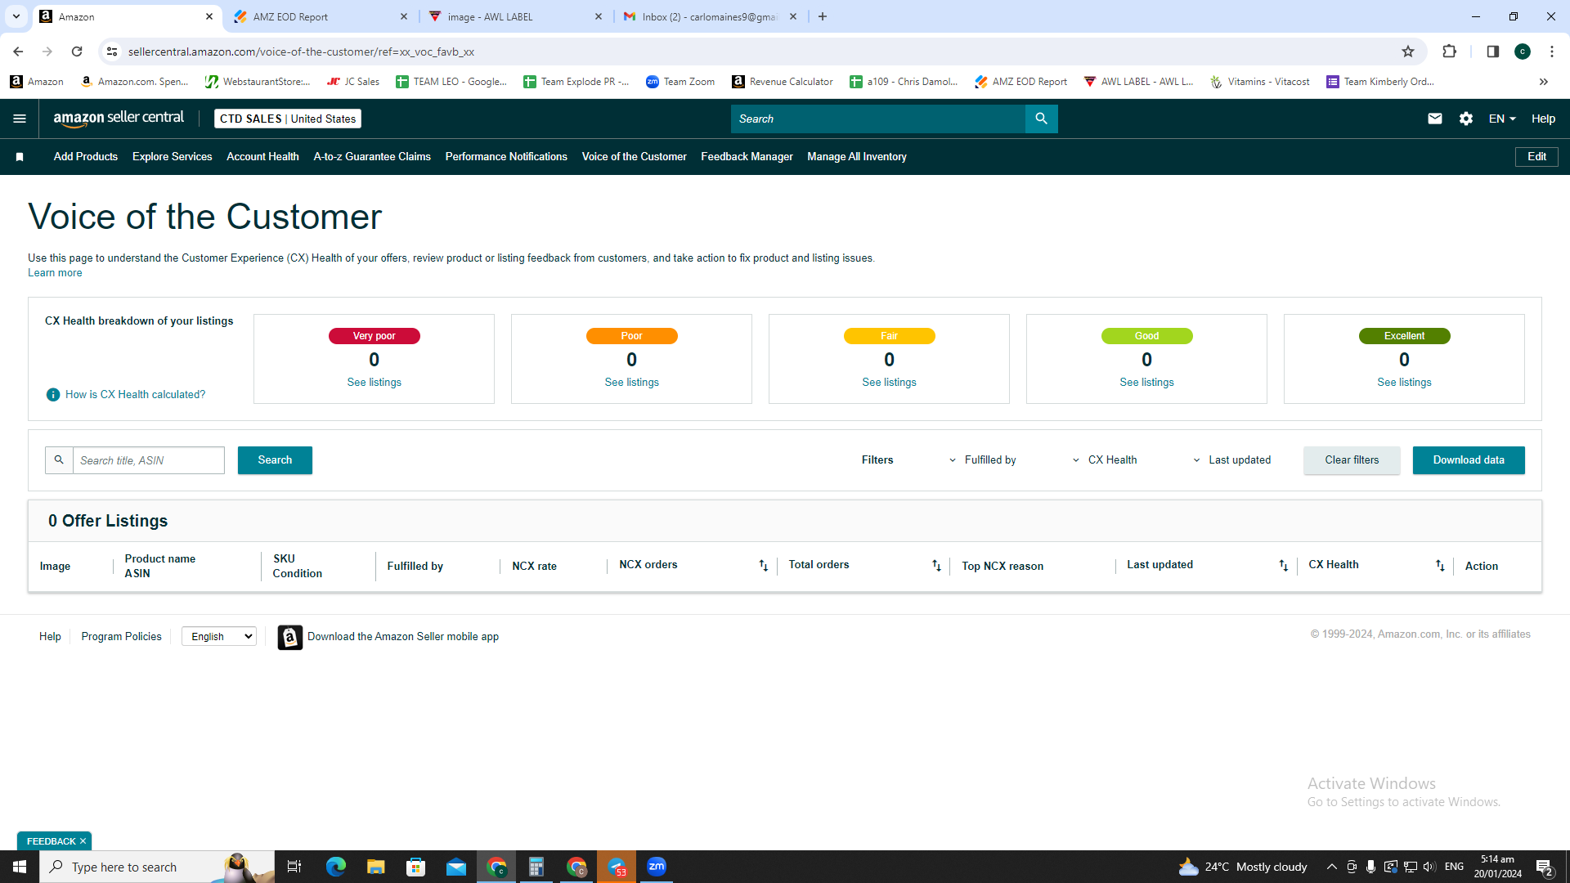Open Feedback Manager

click(747, 157)
